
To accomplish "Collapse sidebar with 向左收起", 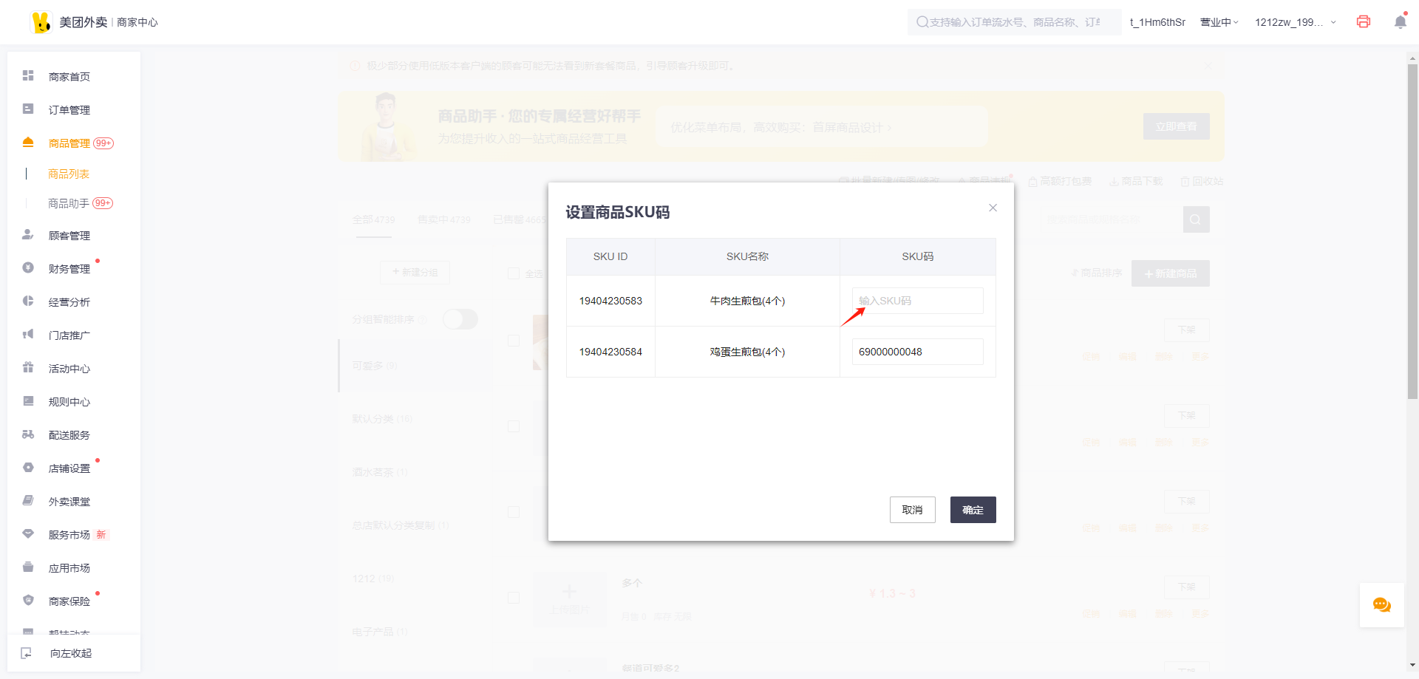I will 70,653.
